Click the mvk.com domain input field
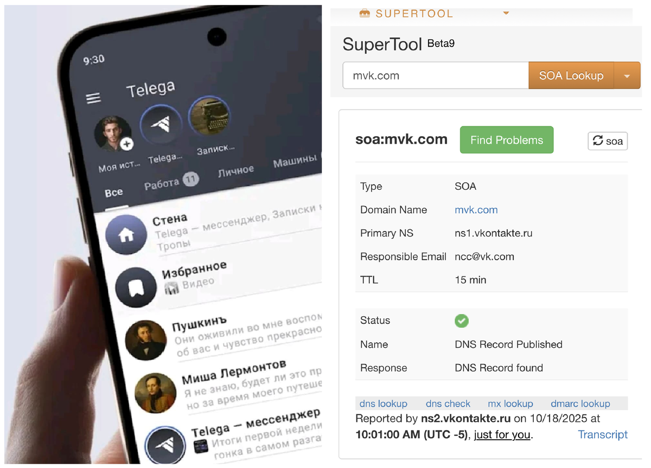This screenshot has height=468, width=651. (436, 75)
